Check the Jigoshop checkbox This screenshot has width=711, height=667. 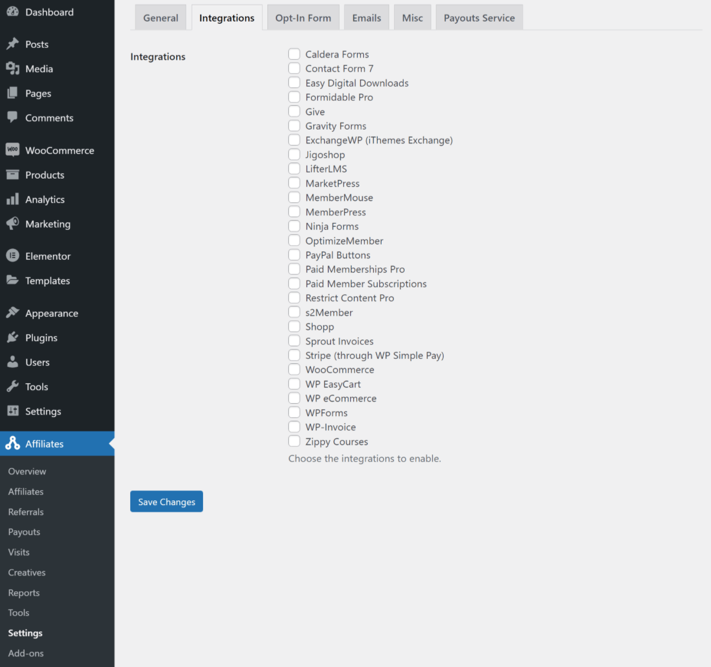294,155
